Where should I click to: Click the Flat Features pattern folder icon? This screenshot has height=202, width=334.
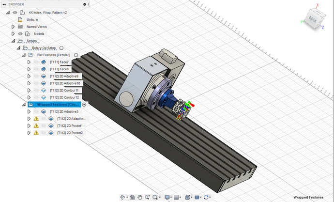30,55
